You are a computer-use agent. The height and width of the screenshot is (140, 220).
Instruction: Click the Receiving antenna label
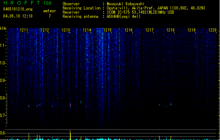[80, 16]
